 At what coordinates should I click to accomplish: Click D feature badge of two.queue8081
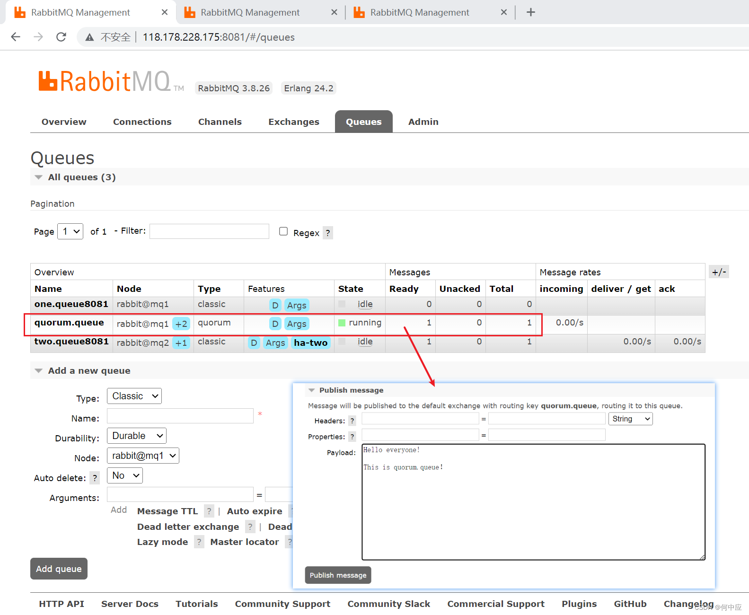click(255, 343)
